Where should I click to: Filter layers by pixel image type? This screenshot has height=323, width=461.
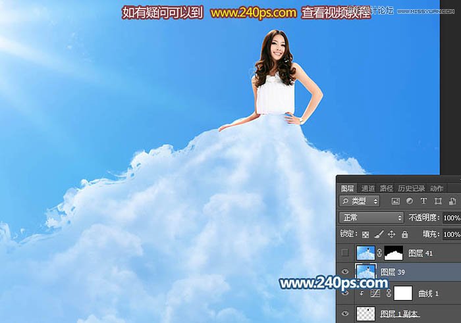pos(396,201)
